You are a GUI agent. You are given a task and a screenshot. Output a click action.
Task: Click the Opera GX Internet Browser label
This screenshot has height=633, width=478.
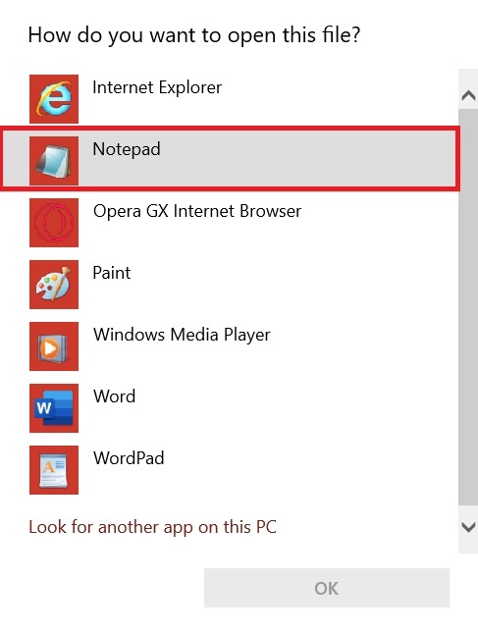197,211
